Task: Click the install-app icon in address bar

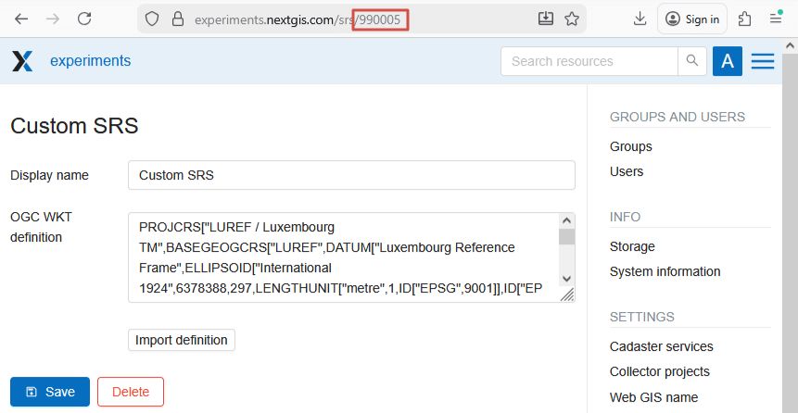Action: 546,19
